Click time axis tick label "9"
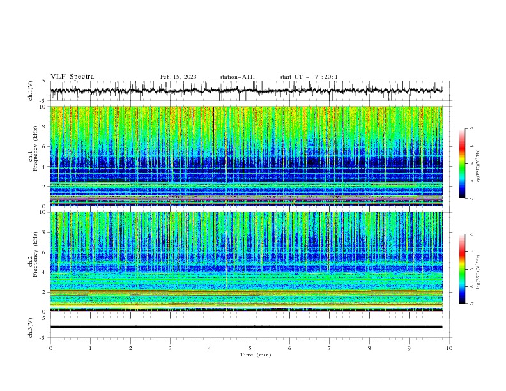The height and width of the screenshot is (391, 506). point(409,348)
